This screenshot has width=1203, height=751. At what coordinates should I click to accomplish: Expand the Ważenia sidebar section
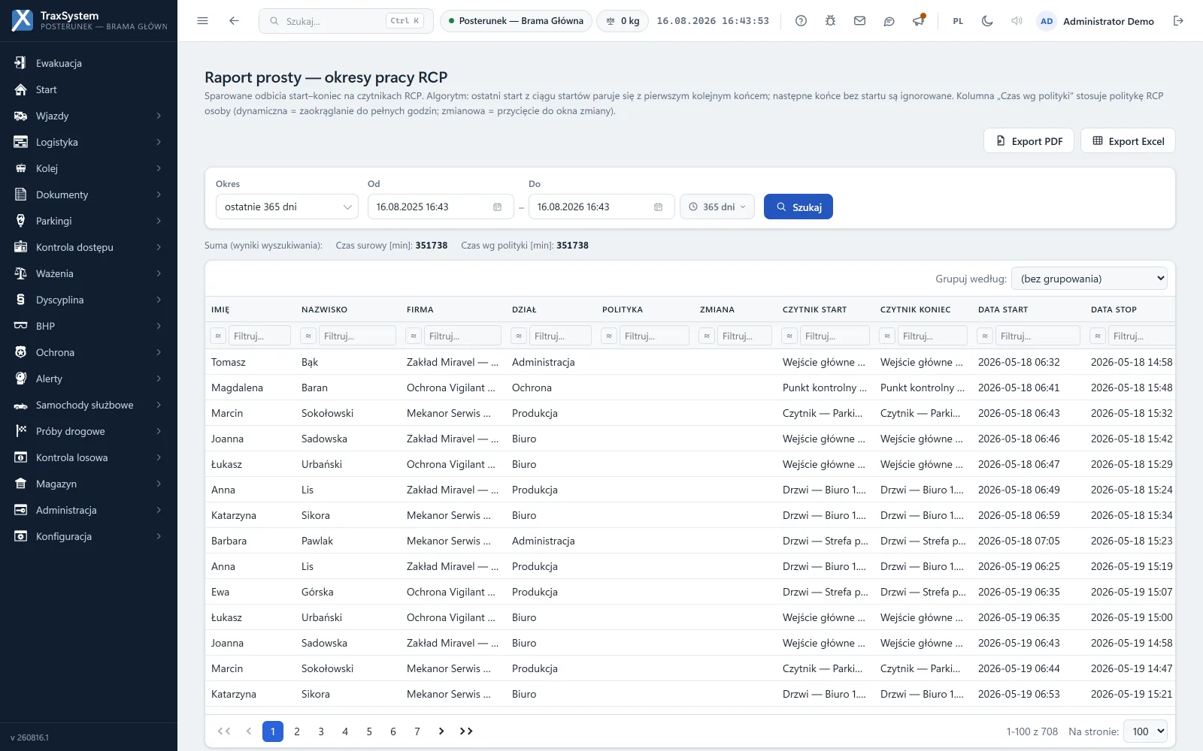[x=89, y=273]
